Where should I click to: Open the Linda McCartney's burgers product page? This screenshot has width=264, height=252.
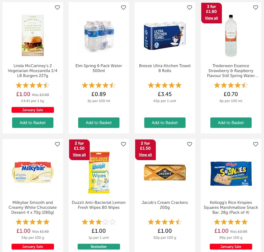[32, 71]
